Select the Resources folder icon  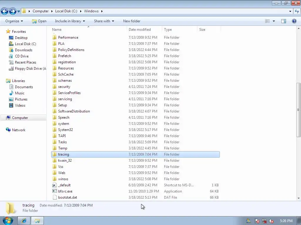(x=54, y=68)
